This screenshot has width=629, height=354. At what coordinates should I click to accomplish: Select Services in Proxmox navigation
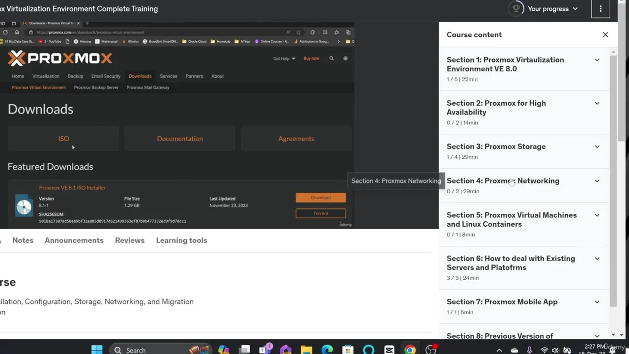(169, 76)
